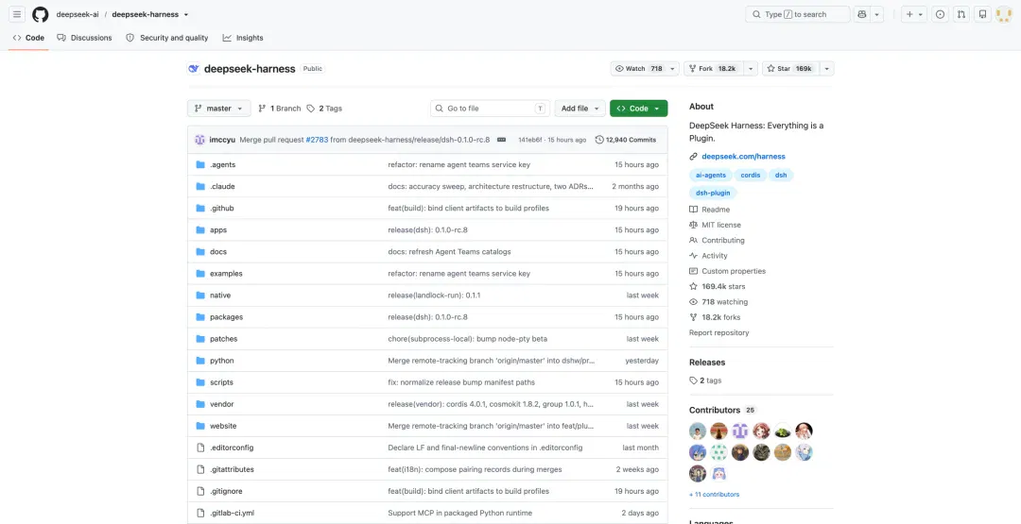Viewport: 1021px width, 524px height.
Task: Open the .gitignore file
Action: 226,492
